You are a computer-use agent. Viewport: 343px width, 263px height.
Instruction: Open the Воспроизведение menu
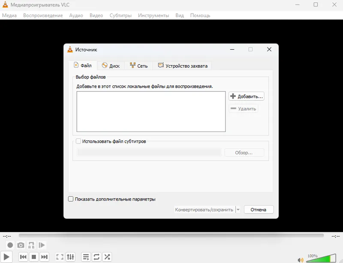coord(43,15)
